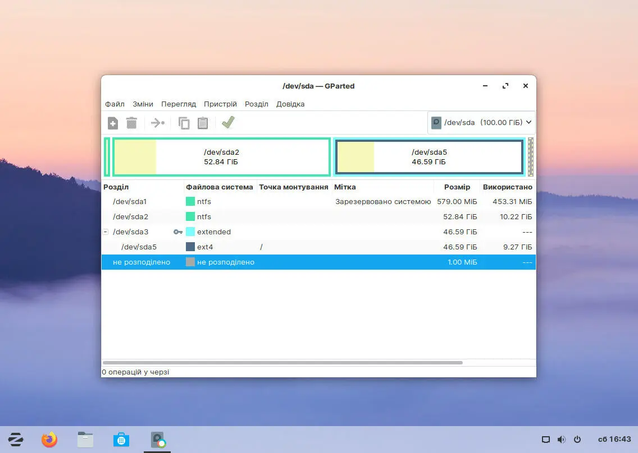Select the /dev/sda2 row
The height and width of the screenshot is (453, 638).
[318, 216]
